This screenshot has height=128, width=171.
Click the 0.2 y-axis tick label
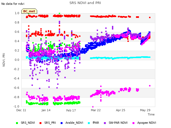pos(17,50)
